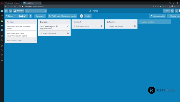This screenshot has width=180, height=102.
Task: Open card 'Hacer documento de propuesta cliente'
Action: [21, 27]
